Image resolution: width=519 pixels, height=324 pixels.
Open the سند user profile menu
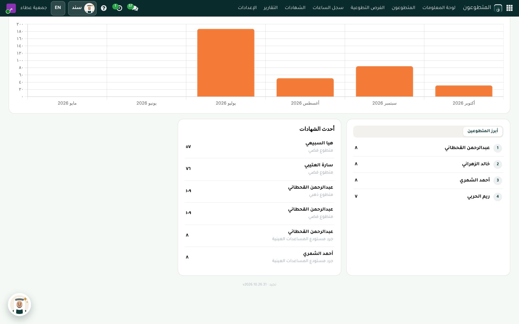click(82, 8)
